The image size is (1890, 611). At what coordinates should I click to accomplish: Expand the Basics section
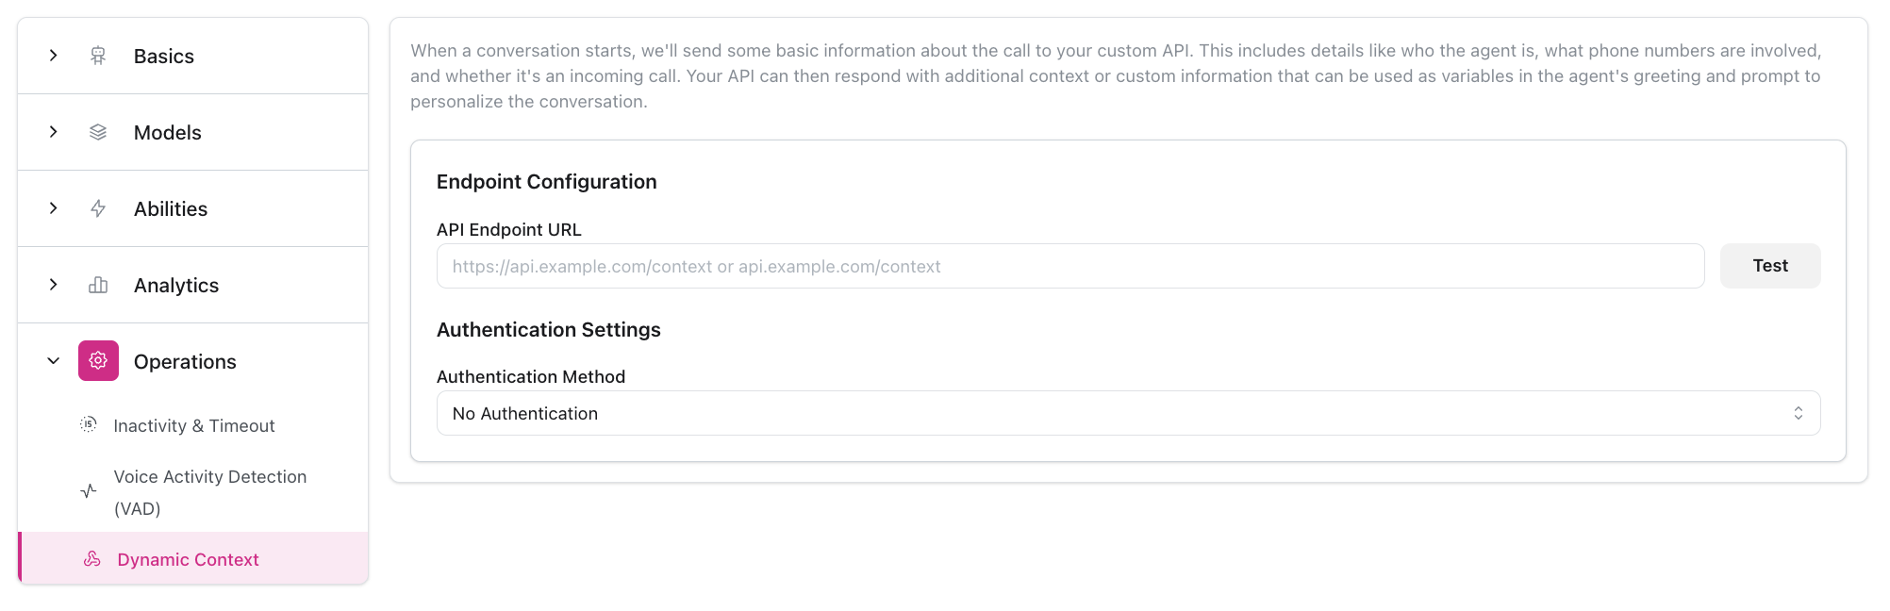point(53,56)
